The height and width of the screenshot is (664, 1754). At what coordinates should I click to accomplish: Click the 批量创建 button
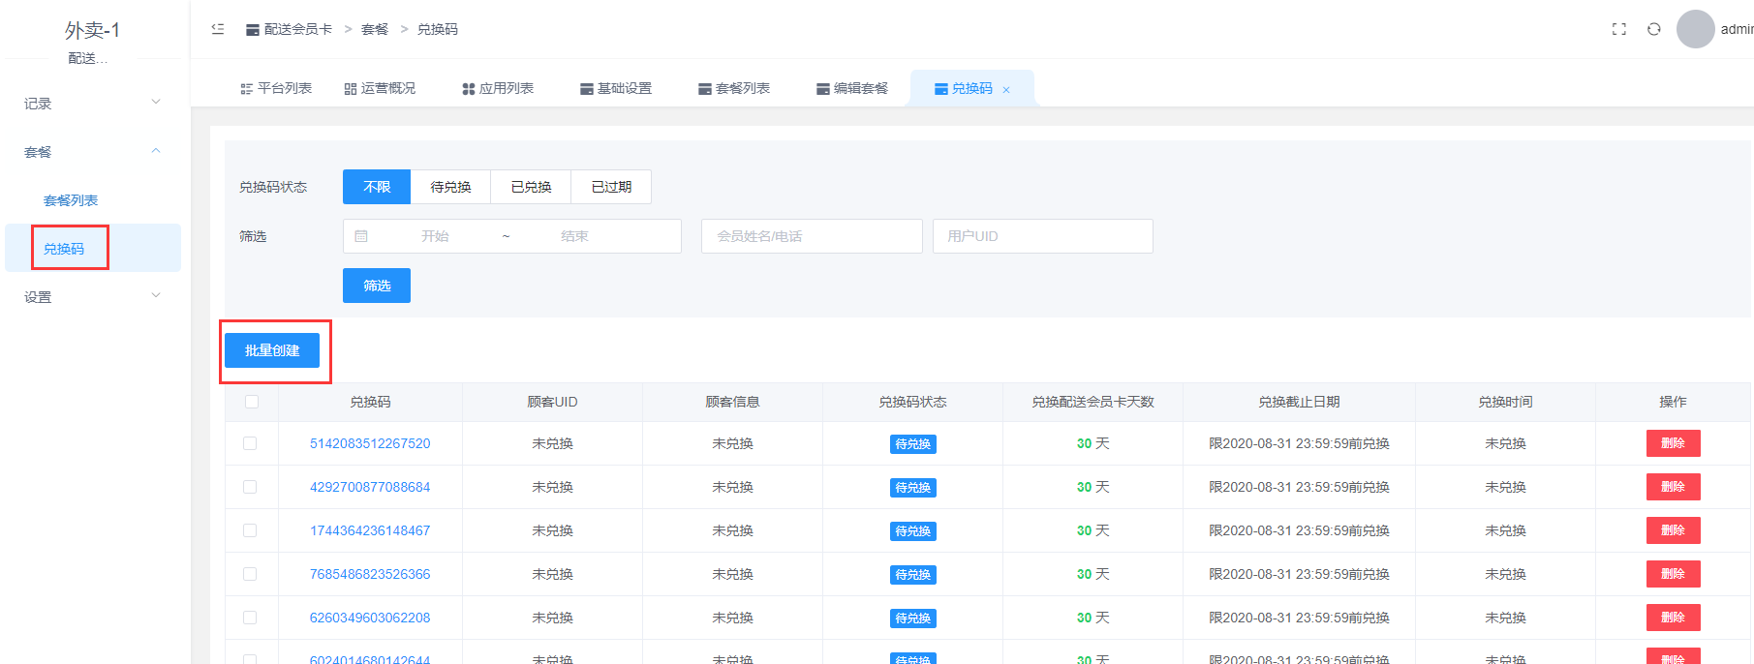[x=272, y=350]
